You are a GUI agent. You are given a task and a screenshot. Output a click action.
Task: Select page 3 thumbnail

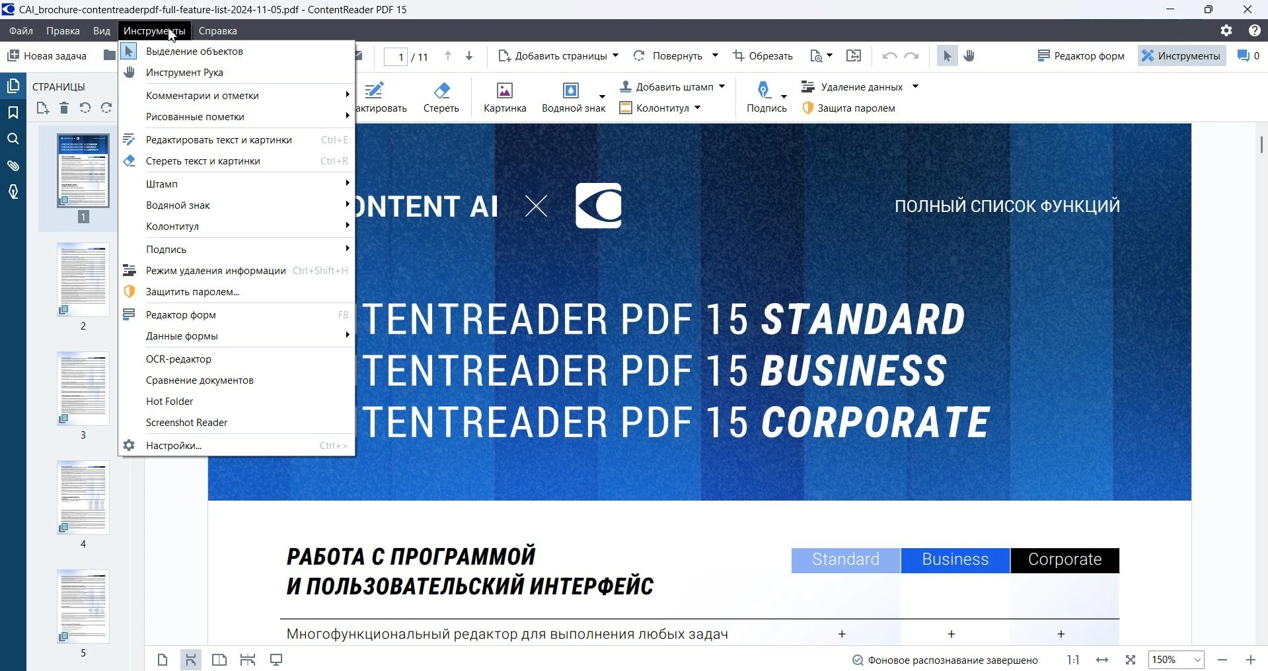tap(83, 389)
